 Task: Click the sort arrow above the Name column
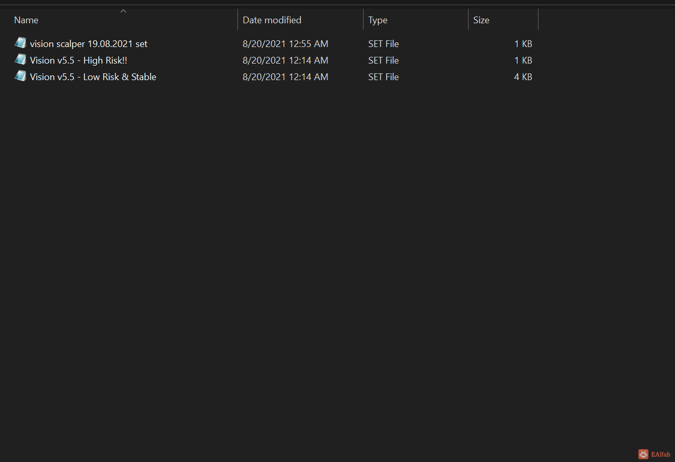(123, 11)
